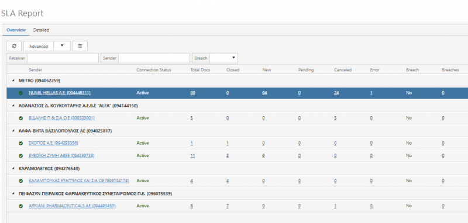Focus the Sender filter input
Image resolution: width=468 pixels, height=223 pixels.
click(154, 58)
